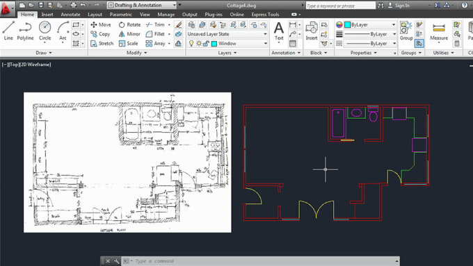Select the Polyline tool

click(25, 31)
